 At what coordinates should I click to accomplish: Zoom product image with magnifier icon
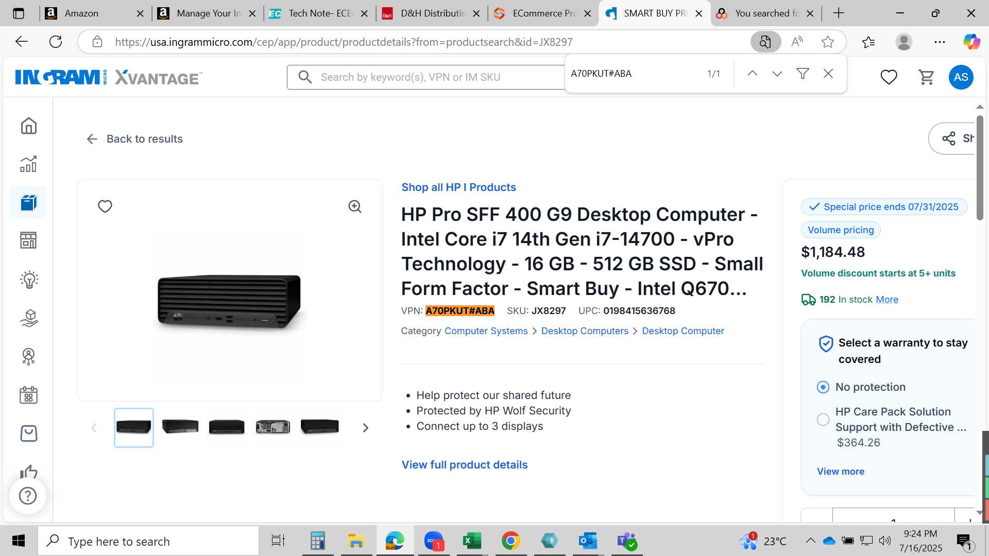point(355,206)
